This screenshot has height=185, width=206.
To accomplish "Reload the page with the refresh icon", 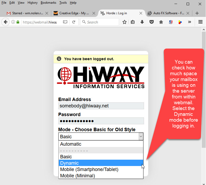I will tap(74, 22).
